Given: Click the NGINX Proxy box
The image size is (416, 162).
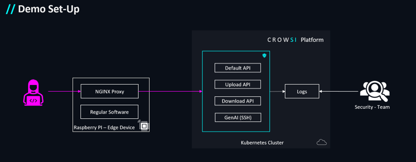Looking at the screenshot, I should tap(110, 92).
